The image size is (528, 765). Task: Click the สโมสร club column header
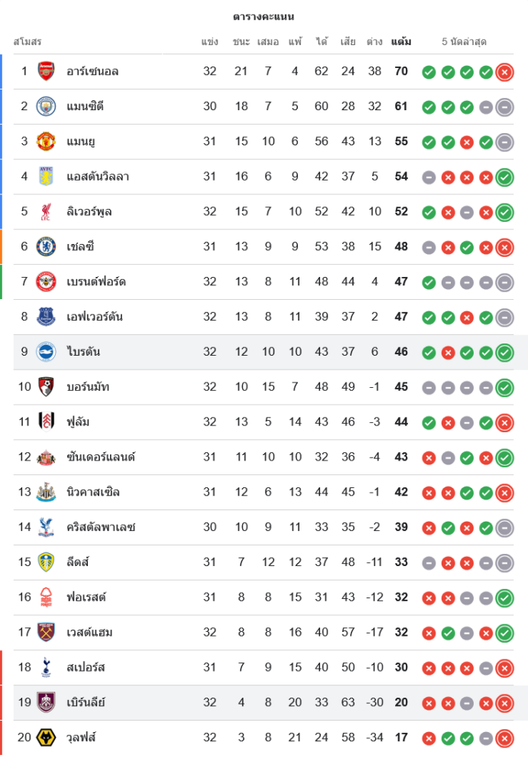pyautogui.click(x=28, y=41)
